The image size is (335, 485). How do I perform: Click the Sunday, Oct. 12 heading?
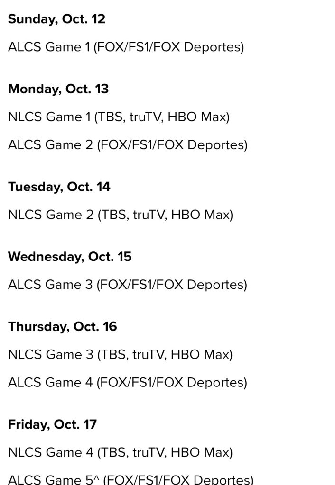pyautogui.click(x=56, y=19)
